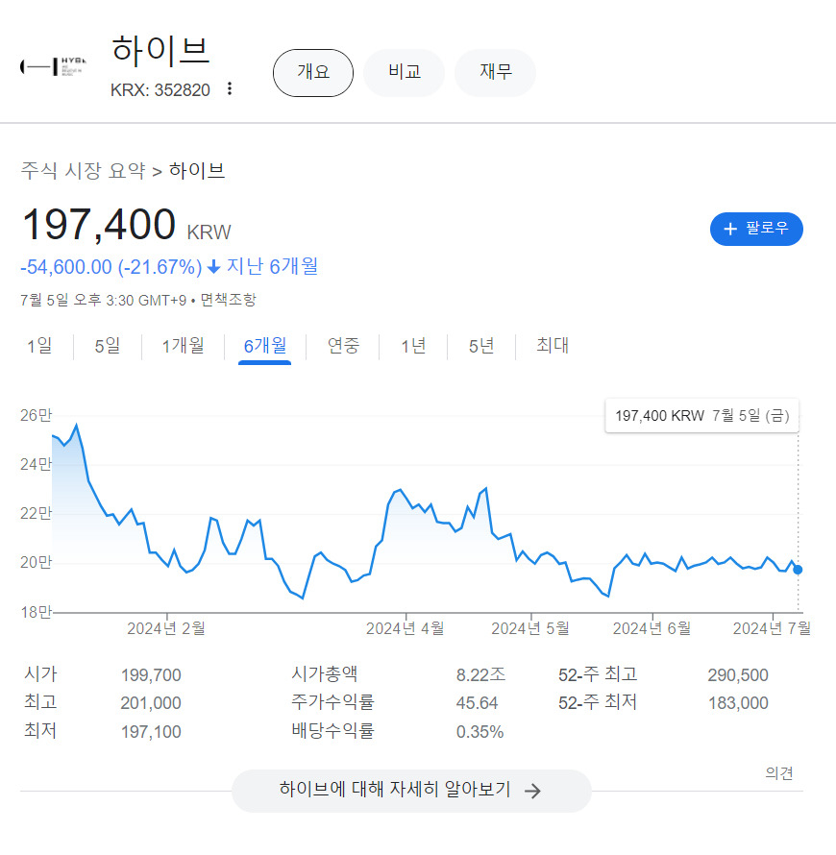This screenshot has width=836, height=855.
Task: Click the 주가수익률 value 45.64
Action: pos(478,703)
